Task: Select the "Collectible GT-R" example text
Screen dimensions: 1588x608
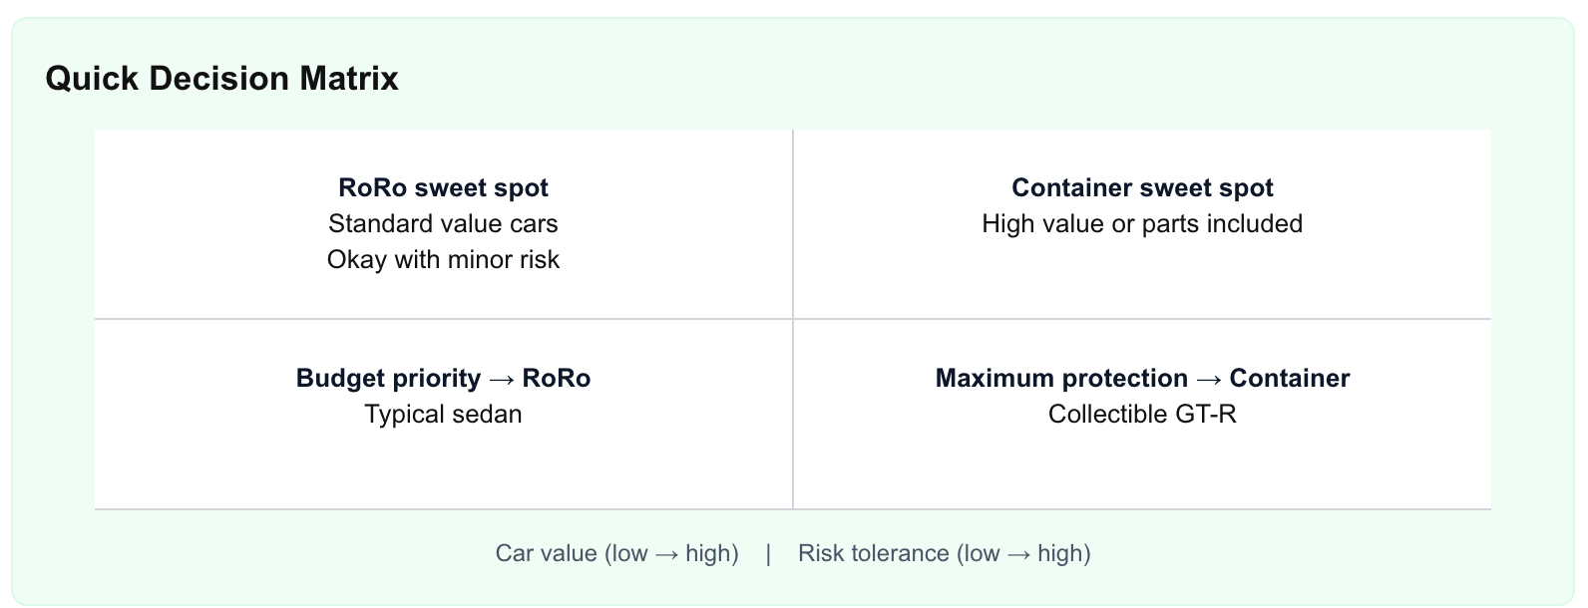Action: tap(1142, 414)
